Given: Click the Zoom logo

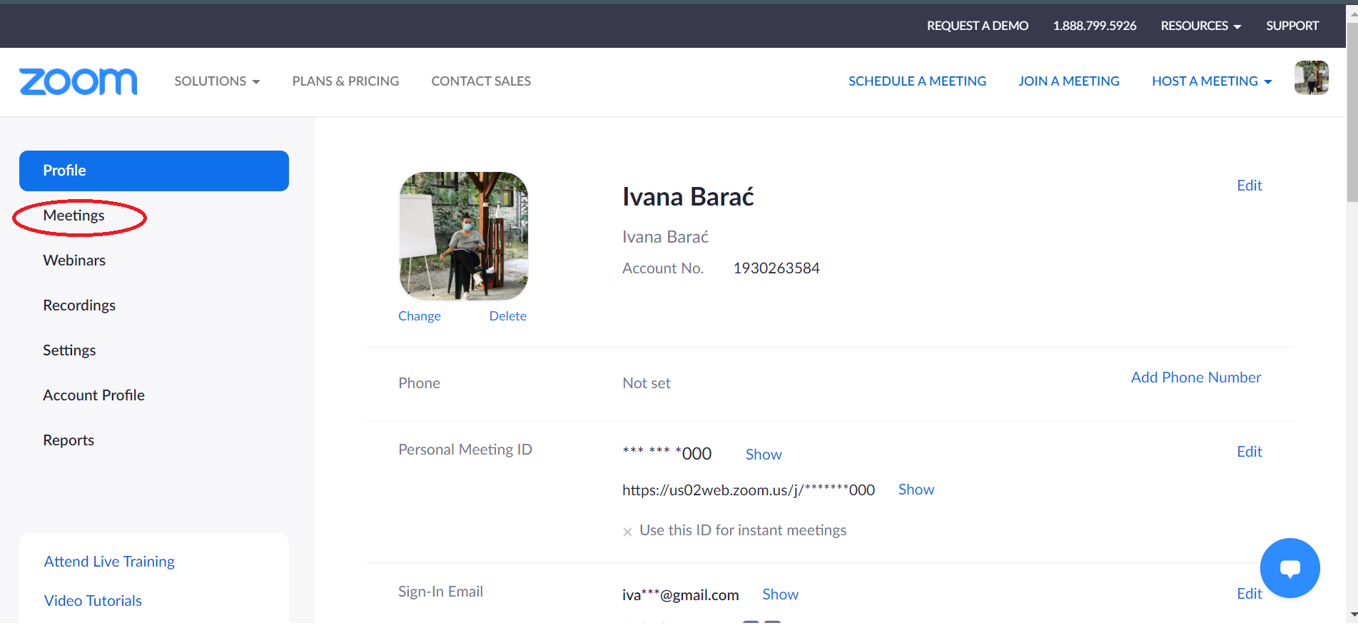Looking at the screenshot, I should pos(78,81).
